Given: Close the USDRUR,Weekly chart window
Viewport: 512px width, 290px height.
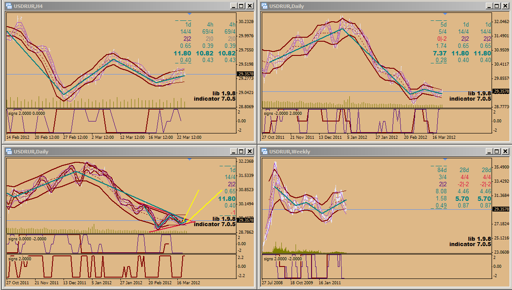Looking at the screenshot, I should (505, 152).
